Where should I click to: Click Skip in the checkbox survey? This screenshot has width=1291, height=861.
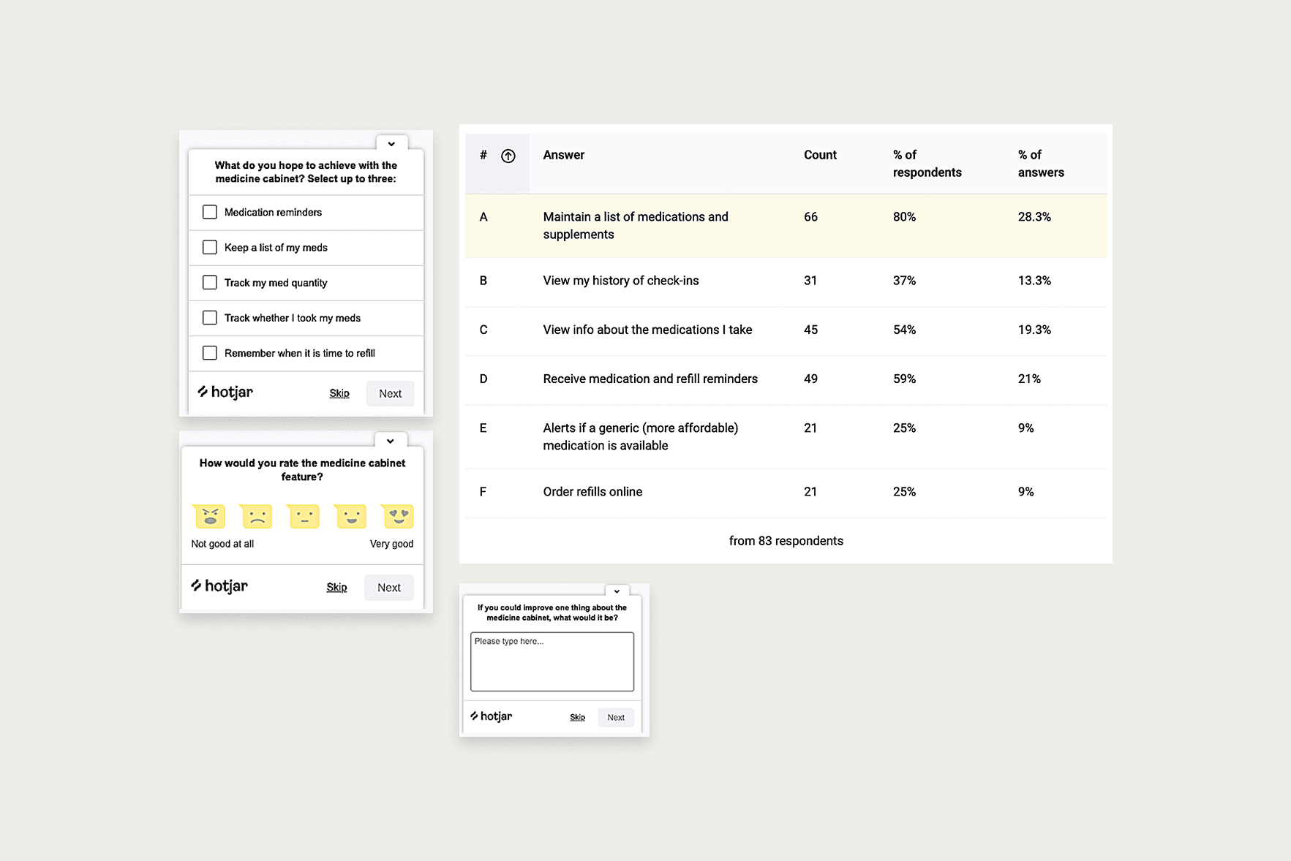[339, 393]
